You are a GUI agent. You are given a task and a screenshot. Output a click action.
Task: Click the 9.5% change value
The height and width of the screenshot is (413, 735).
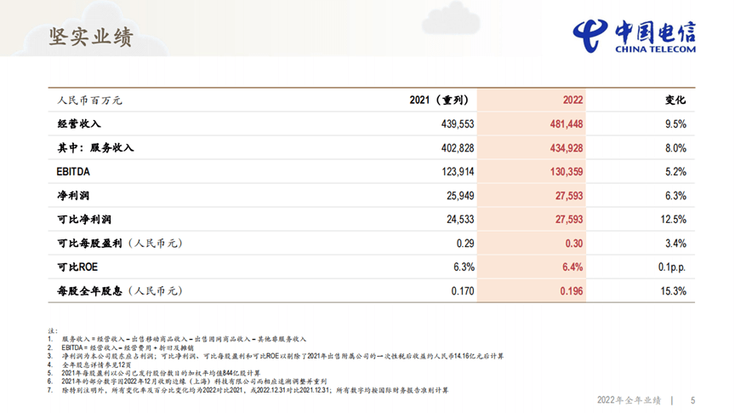point(675,124)
